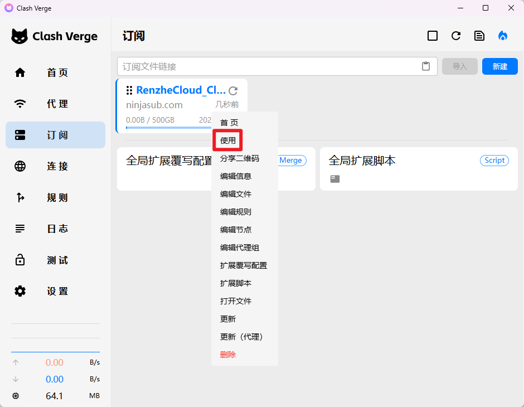Refresh all subscriptions via header refresh icon
This screenshot has width=524, height=407.
[456, 36]
